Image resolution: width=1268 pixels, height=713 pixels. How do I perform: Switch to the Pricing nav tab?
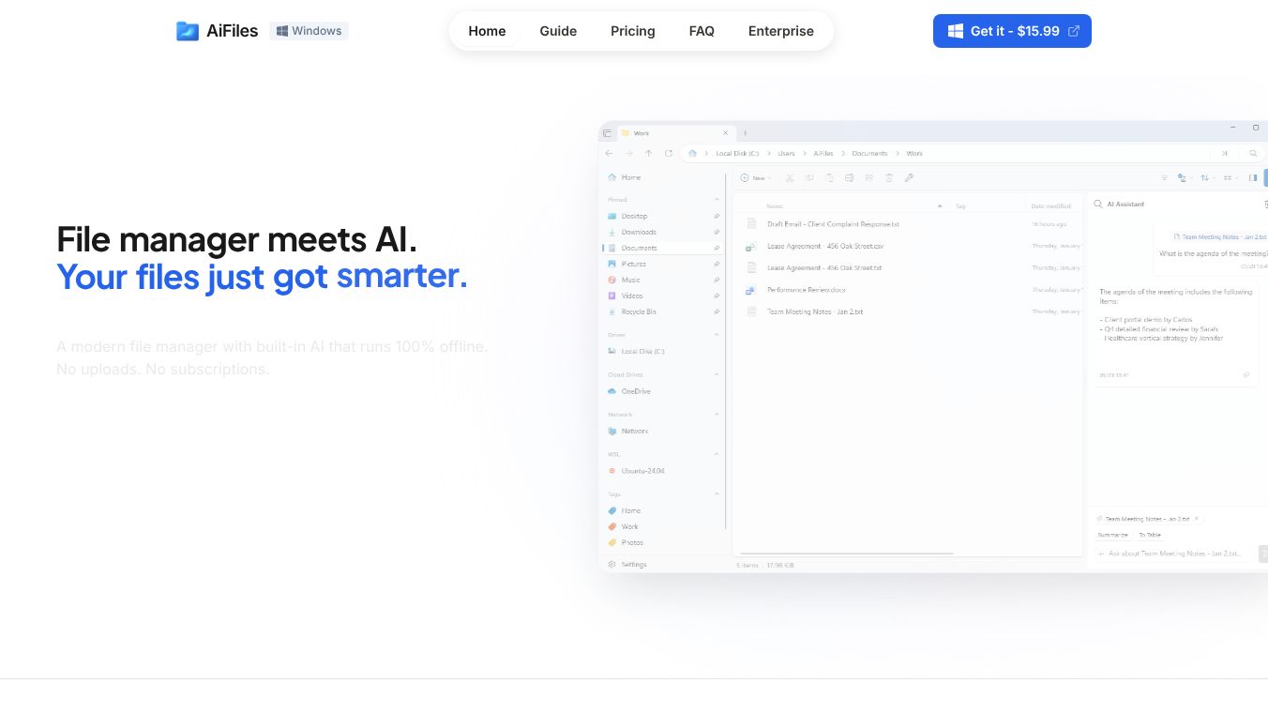click(632, 31)
